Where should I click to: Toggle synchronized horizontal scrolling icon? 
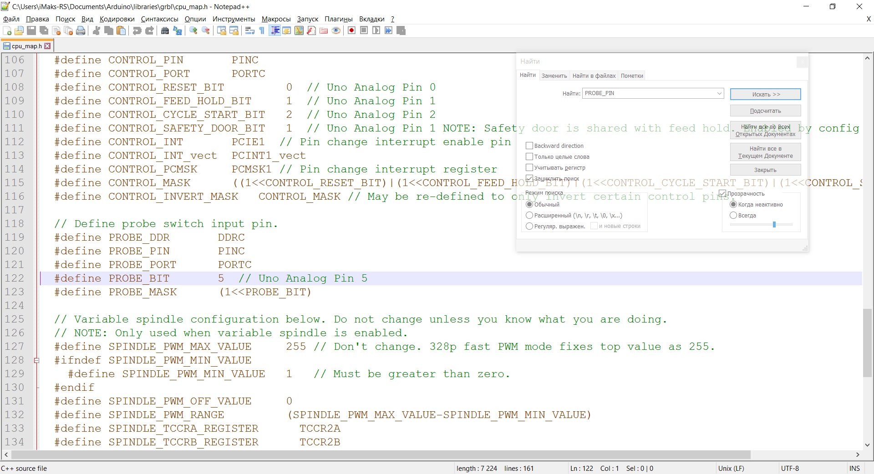tap(234, 30)
